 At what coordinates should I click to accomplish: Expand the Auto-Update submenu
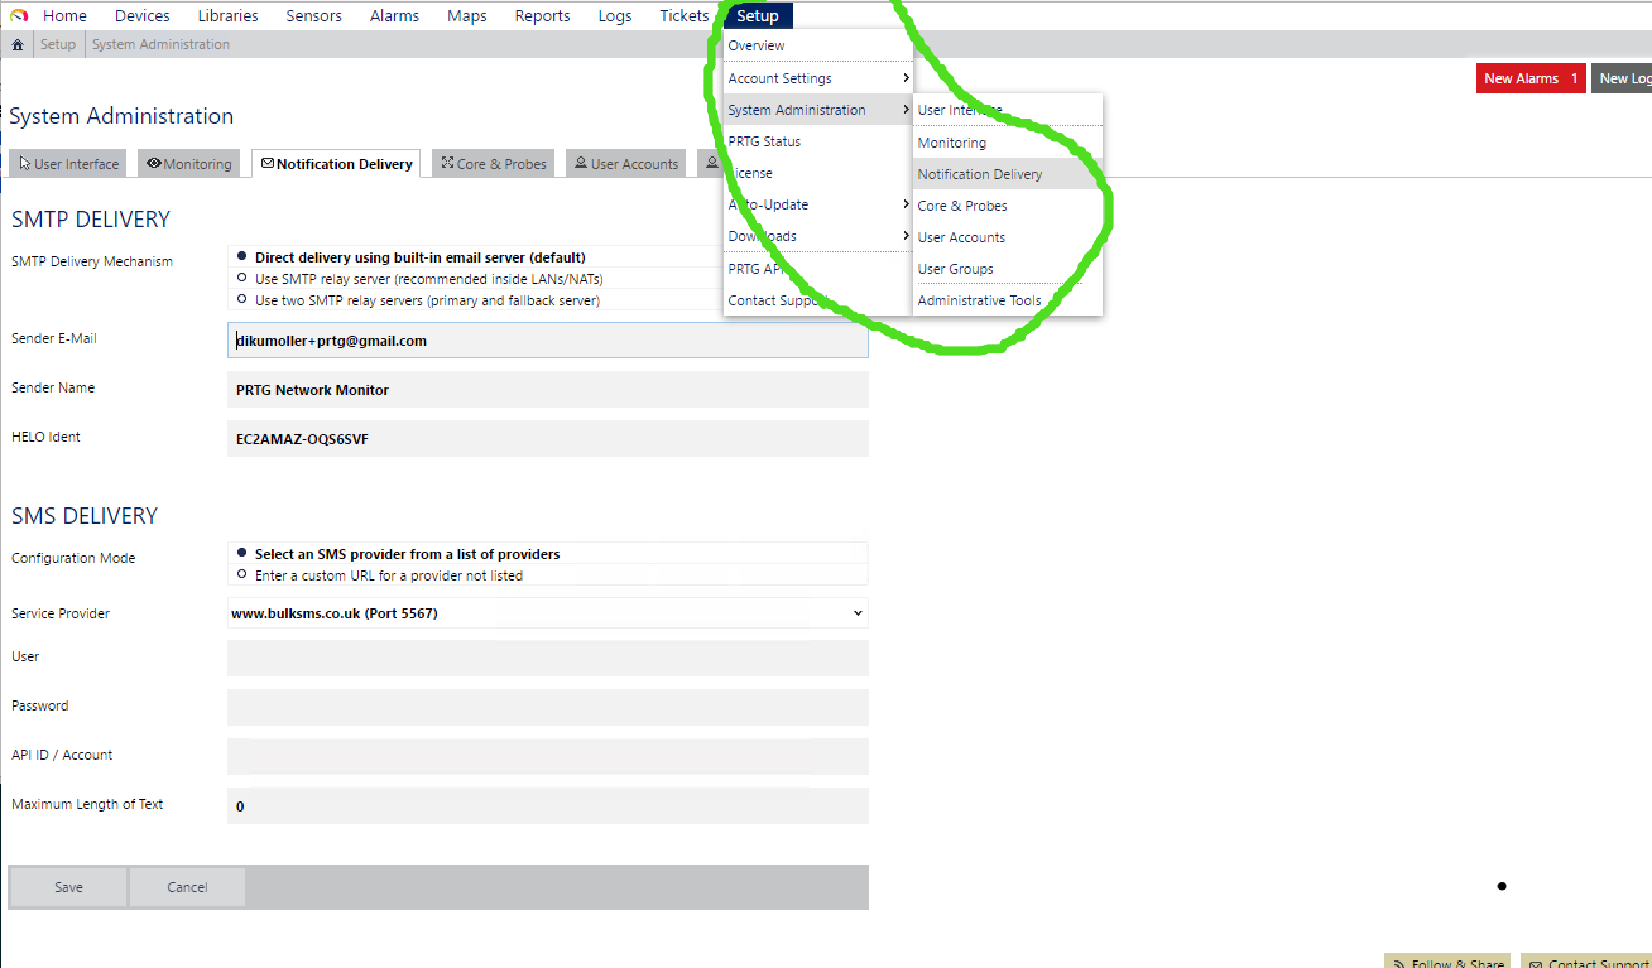pos(907,204)
